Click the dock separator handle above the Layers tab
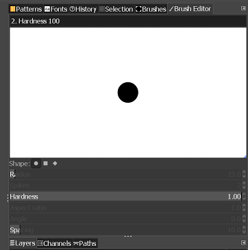This screenshot has width=248, height=250. [128, 236]
